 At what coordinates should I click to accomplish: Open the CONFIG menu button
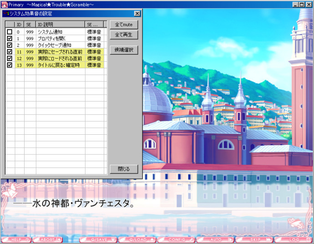(x=176, y=239)
